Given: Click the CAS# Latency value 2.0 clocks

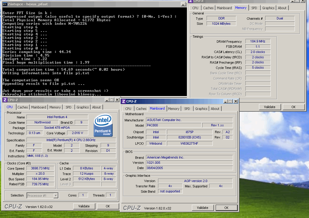Looking at the screenshot, I should pyautogui.click(x=258, y=52).
